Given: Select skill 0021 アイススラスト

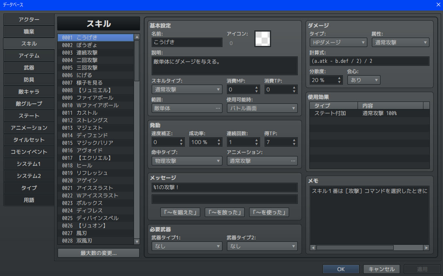Looking at the screenshot, I should pos(96,188).
